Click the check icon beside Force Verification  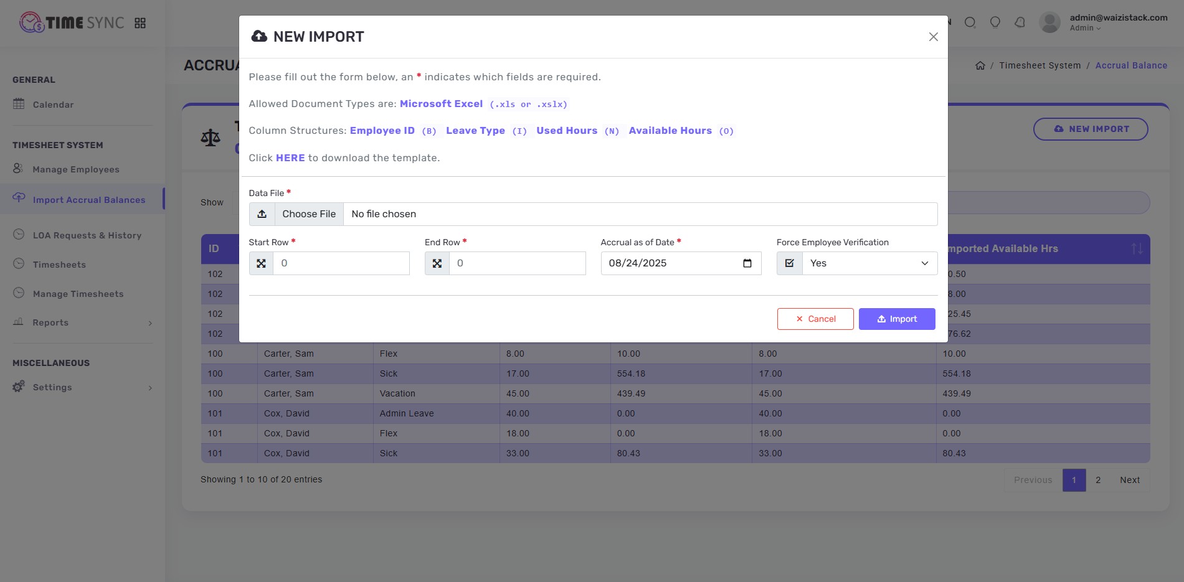click(790, 263)
